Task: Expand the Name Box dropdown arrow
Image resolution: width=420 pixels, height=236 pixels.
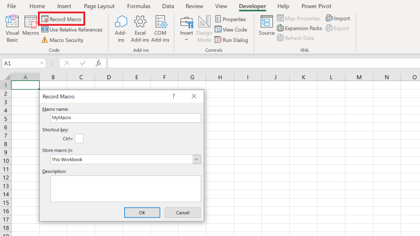Action: point(42,63)
